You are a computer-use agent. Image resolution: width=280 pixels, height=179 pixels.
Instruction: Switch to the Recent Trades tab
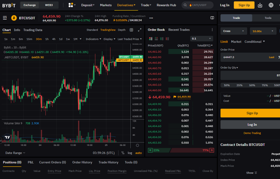tap(179, 30)
